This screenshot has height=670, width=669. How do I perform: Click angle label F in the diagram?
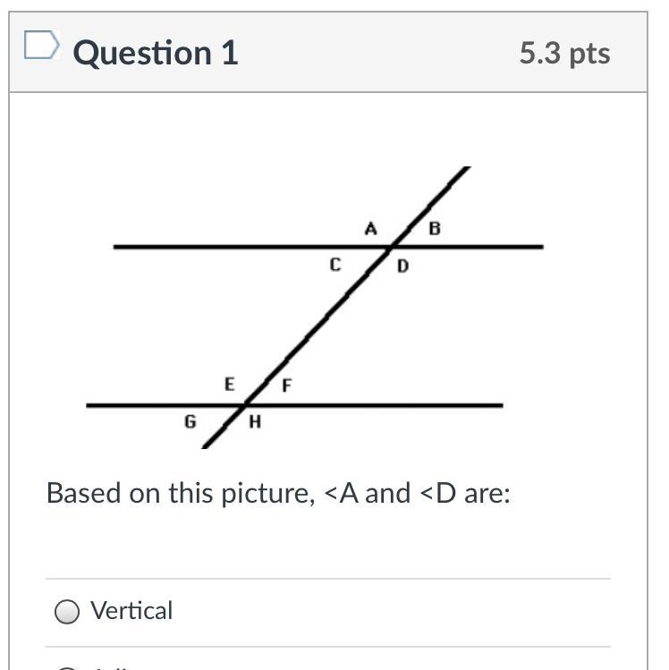click(287, 386)
